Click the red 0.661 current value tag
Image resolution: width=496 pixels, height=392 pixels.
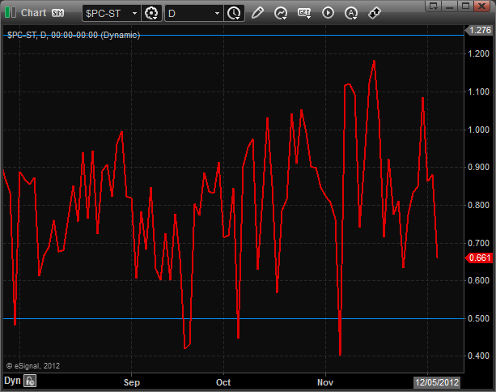pyautogui.click(x=479, y=258)
